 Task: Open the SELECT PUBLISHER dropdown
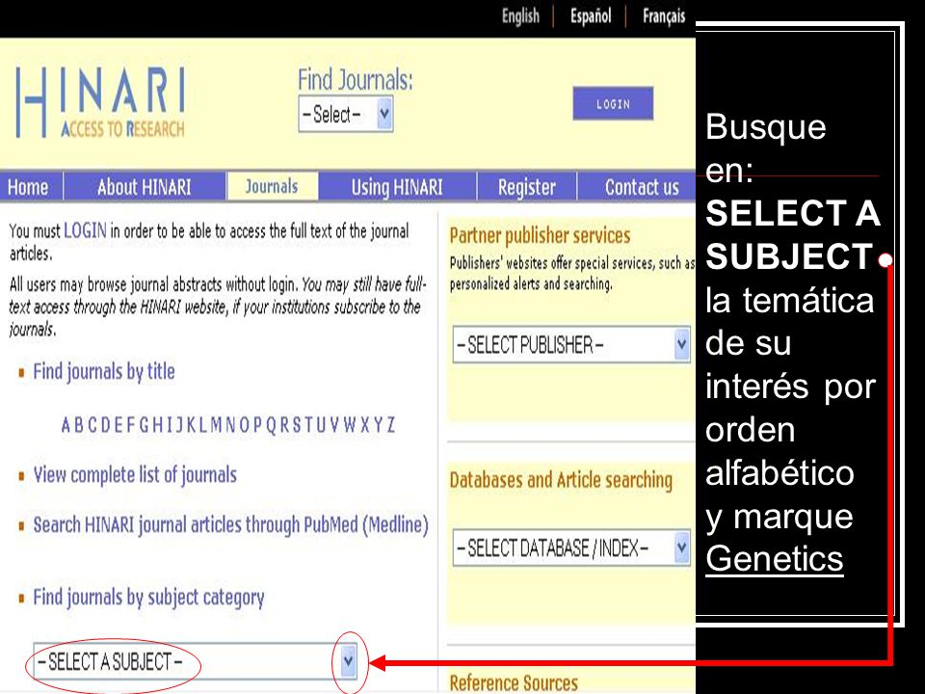coord(571,345)
